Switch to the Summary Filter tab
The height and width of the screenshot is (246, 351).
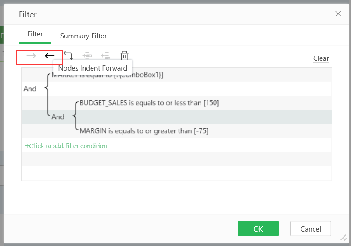click(x=83, y=36)
